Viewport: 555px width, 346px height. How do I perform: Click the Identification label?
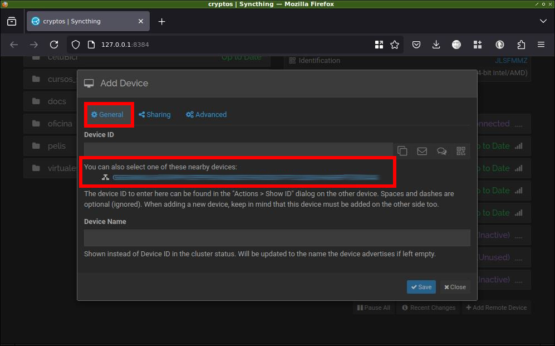click(x=320, y=61)
